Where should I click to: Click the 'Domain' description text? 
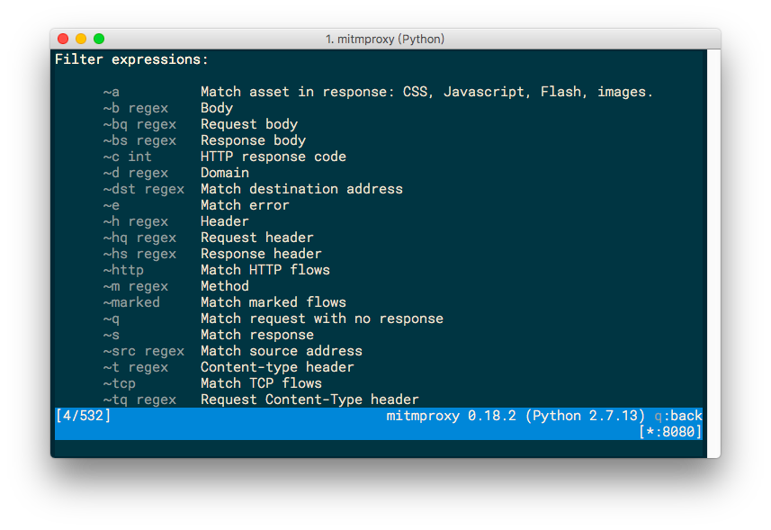225,173
